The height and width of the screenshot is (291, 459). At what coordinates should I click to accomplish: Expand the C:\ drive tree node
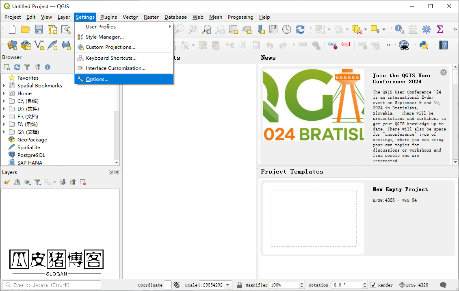click(4, 101)
